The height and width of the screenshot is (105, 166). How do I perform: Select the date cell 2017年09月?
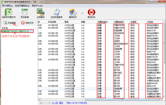(x=53, y=25)
